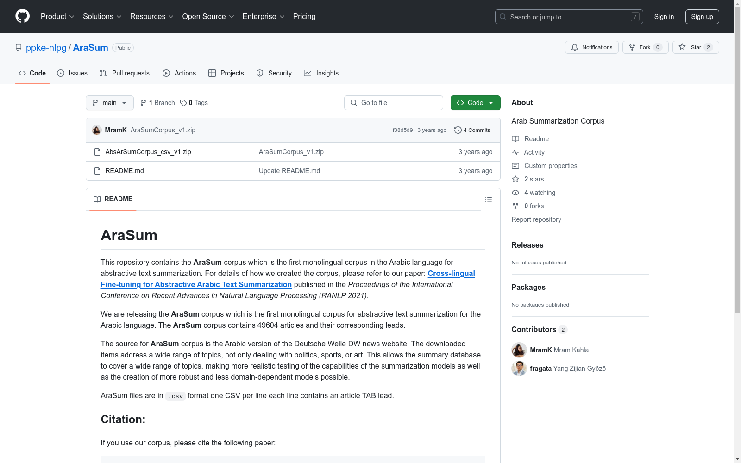This screenshot has height=463, width=741.
Task: Click the Readme book icon in About
Action: click(515, 139)
